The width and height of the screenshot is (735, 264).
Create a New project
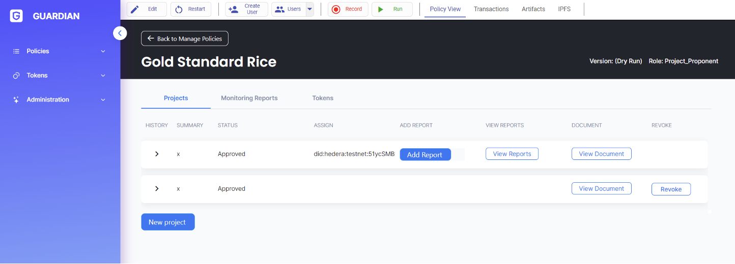point(167,222)
